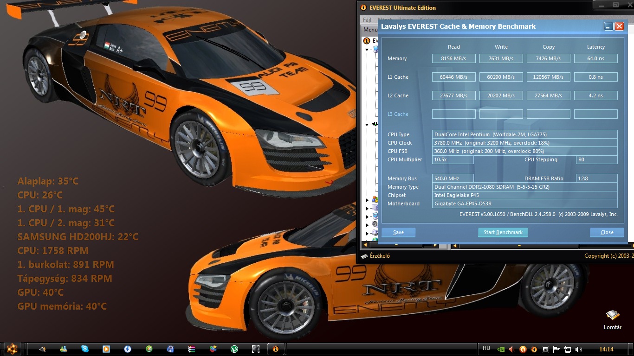Open the Lomtár recycle bin desktop icon
Viewport: 634px width, 356px height.
(x=613, y=320)
